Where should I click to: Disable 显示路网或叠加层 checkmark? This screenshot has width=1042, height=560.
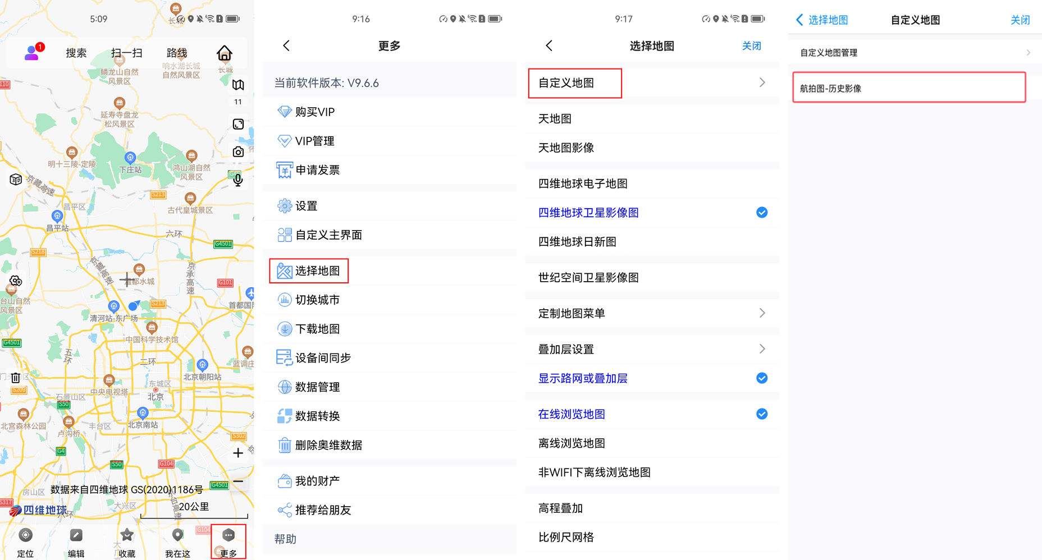[x=761, y=378]
